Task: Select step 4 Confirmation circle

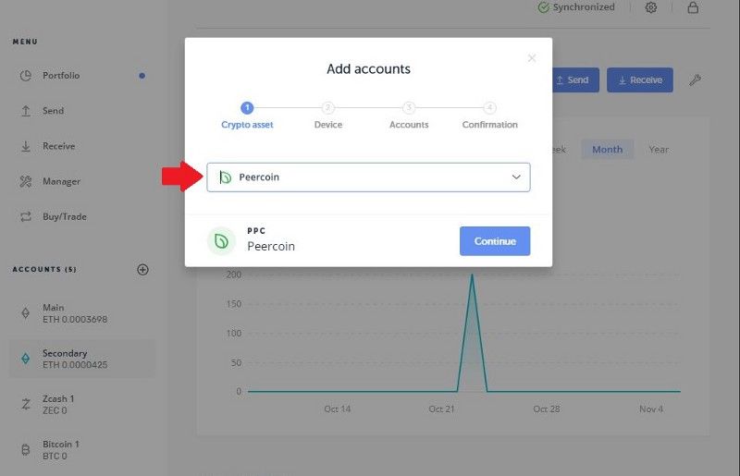Action: [x=490, y=107]
